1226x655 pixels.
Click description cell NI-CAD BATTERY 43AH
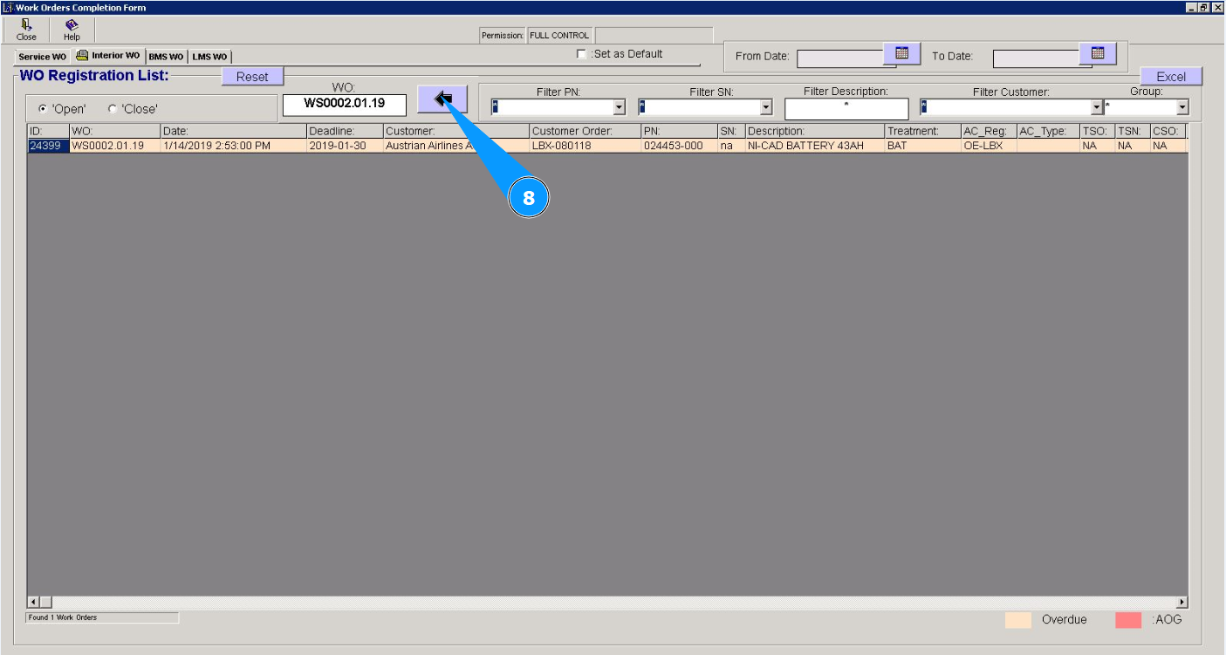click(x=815, y=146)
